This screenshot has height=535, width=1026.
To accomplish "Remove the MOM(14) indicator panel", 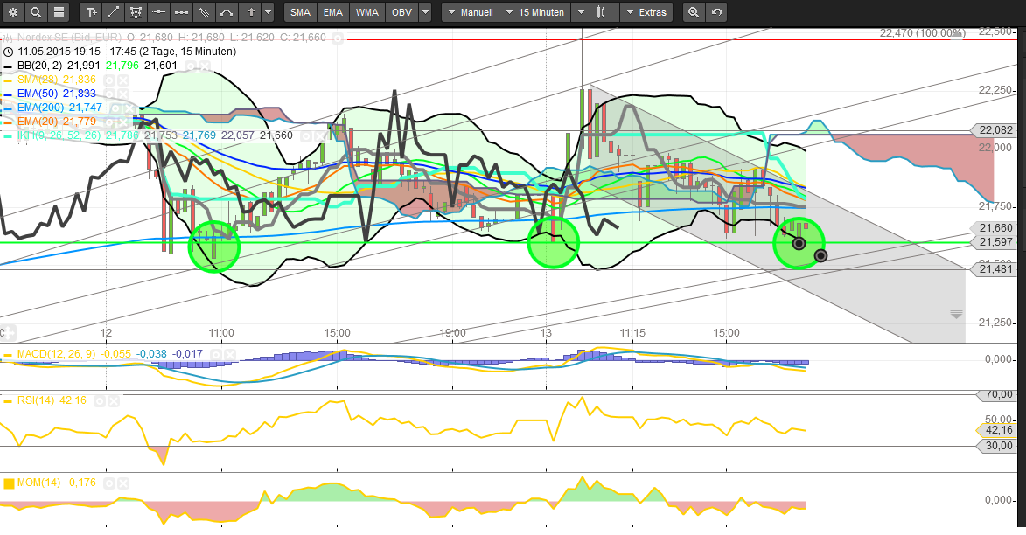I will coord(123,483).
